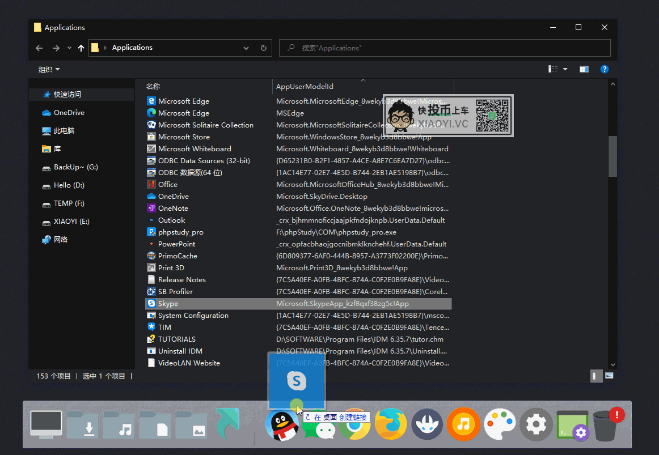The width and height of the screenshot is (659, 455).
Task: Refresh the Applications folder
Action: (264, 48)
